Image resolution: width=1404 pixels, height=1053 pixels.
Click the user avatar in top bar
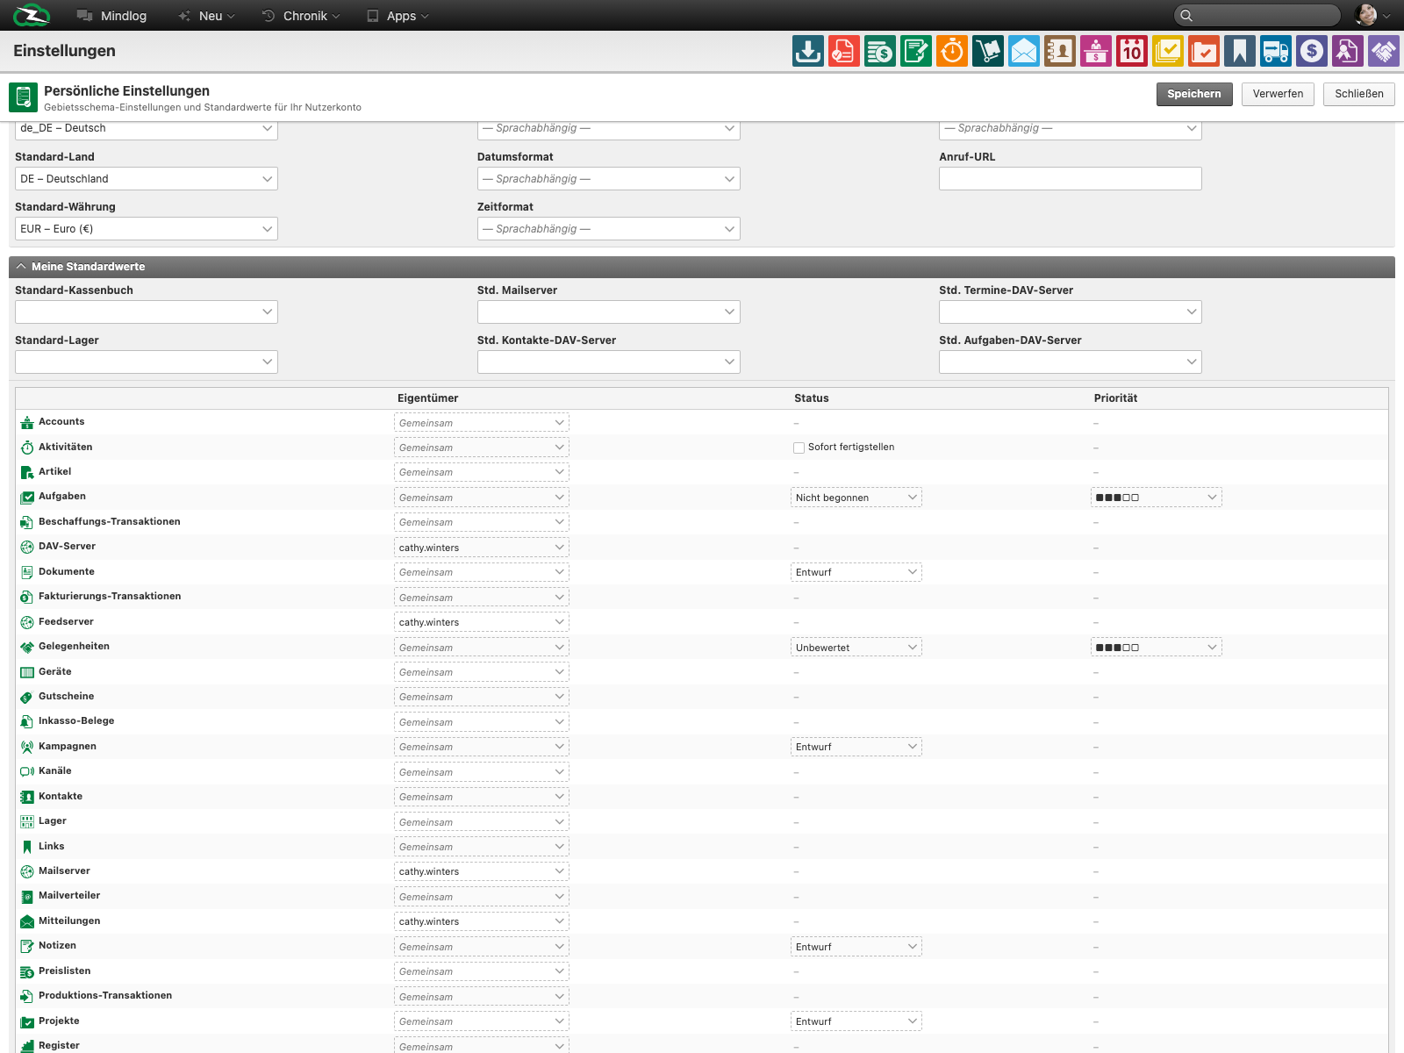pos(1365,15)
